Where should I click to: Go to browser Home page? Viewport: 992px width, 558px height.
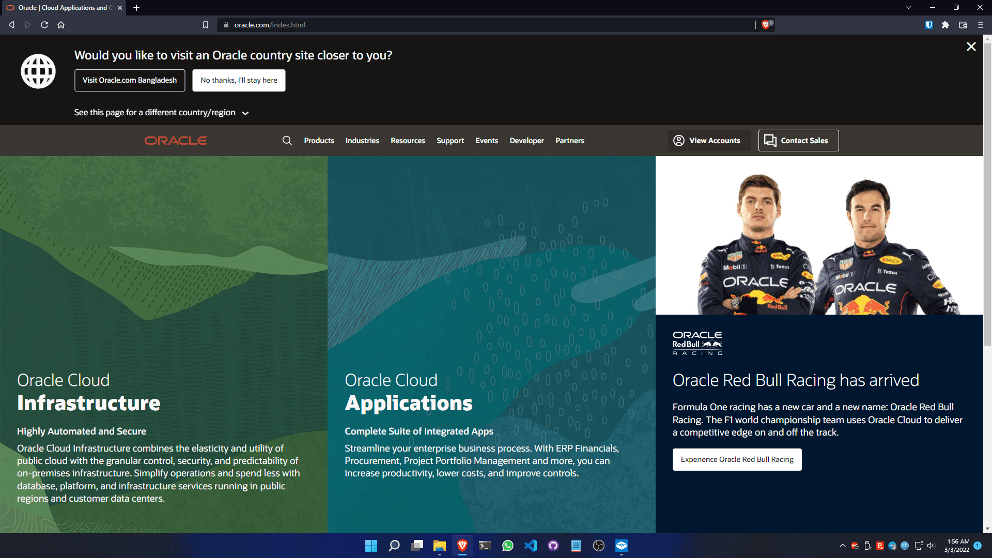coord(61,25)
